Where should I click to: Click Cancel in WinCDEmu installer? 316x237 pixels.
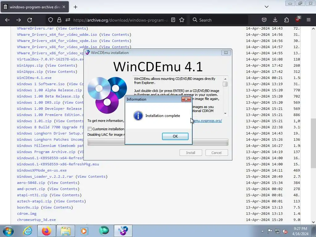pyautogui.click(x=216, y=152)
